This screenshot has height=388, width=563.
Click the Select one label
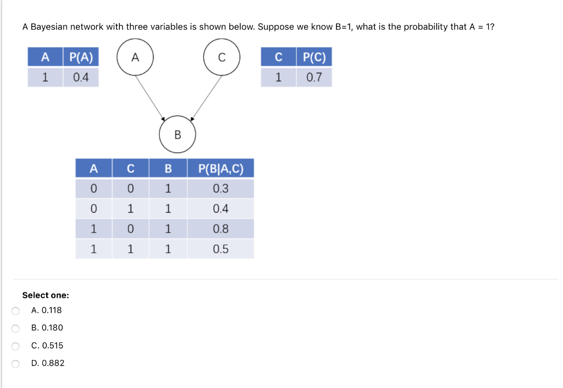pos(47,295)
